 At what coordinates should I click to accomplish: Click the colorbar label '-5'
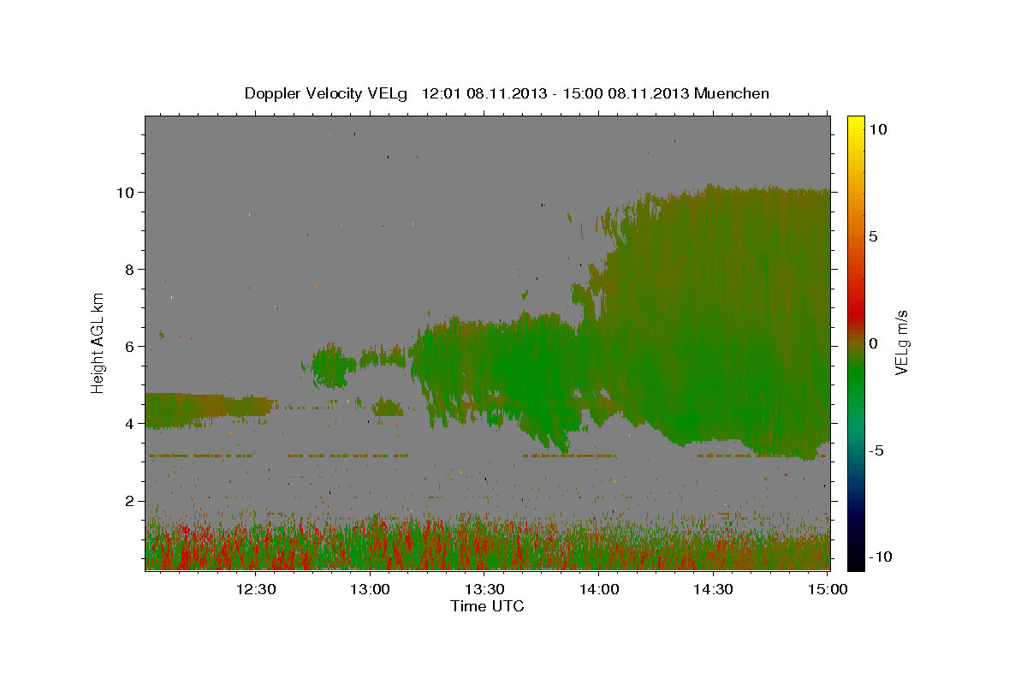point(876,451)
